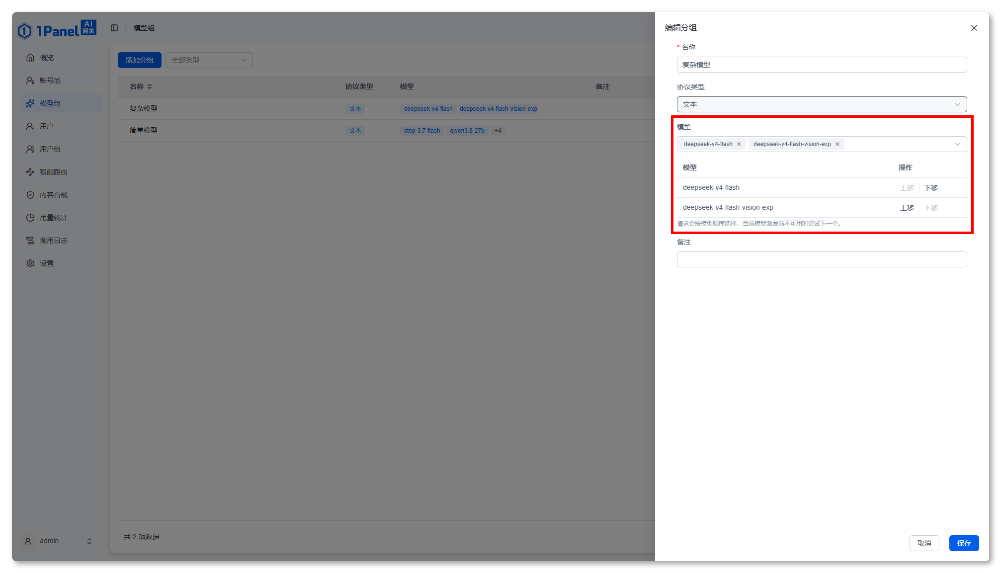Click the admin user avatar icon

[28, 541]
